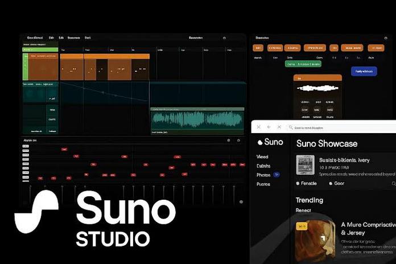Image resolution: width=396 pixels, height=264 pixels.
Task: Click the dot icon beside Fenatle
Action: 298,183
